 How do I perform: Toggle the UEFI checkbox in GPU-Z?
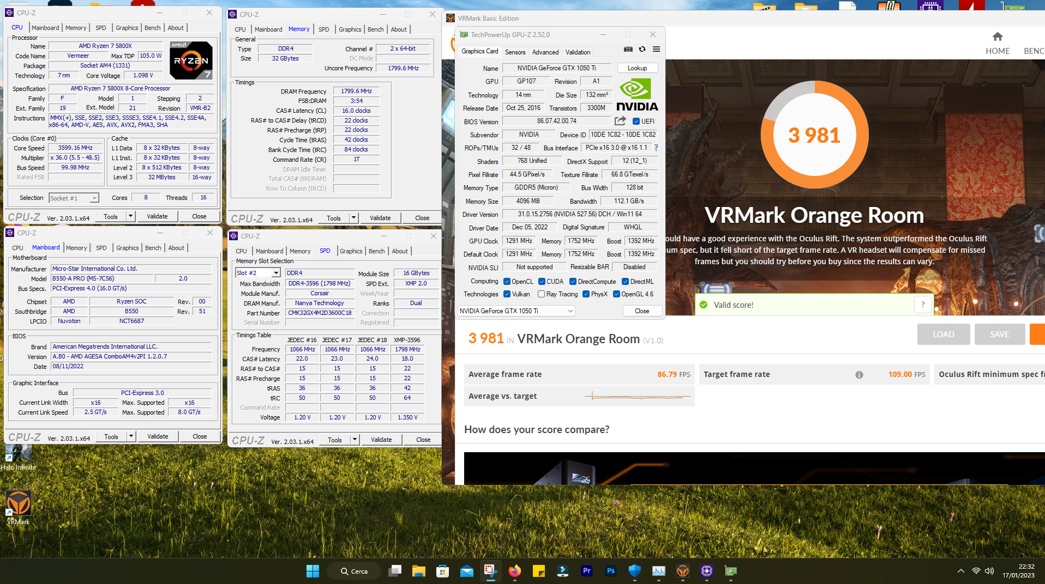coord(636,121)
